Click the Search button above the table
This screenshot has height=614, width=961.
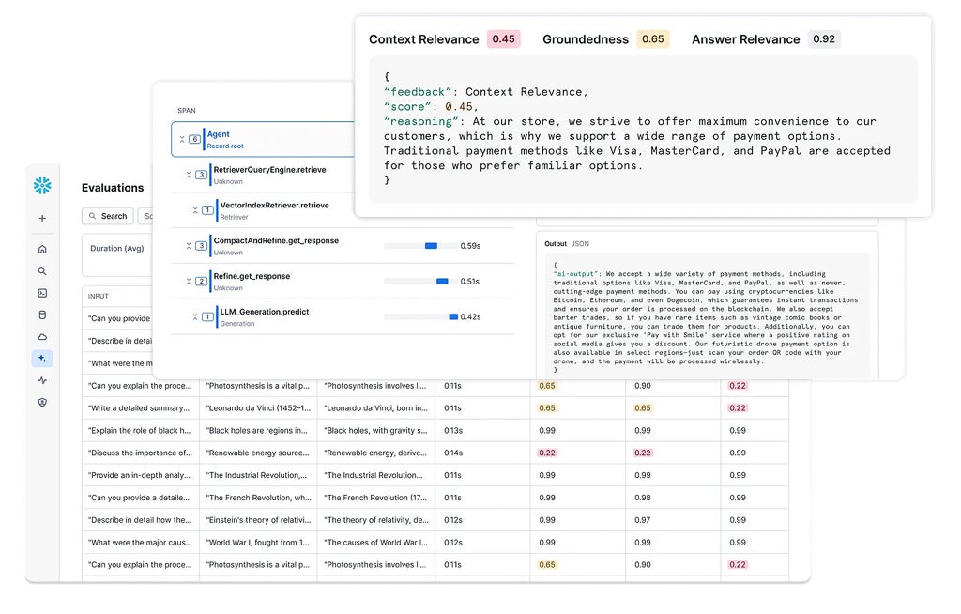click(x=107, y=216)
